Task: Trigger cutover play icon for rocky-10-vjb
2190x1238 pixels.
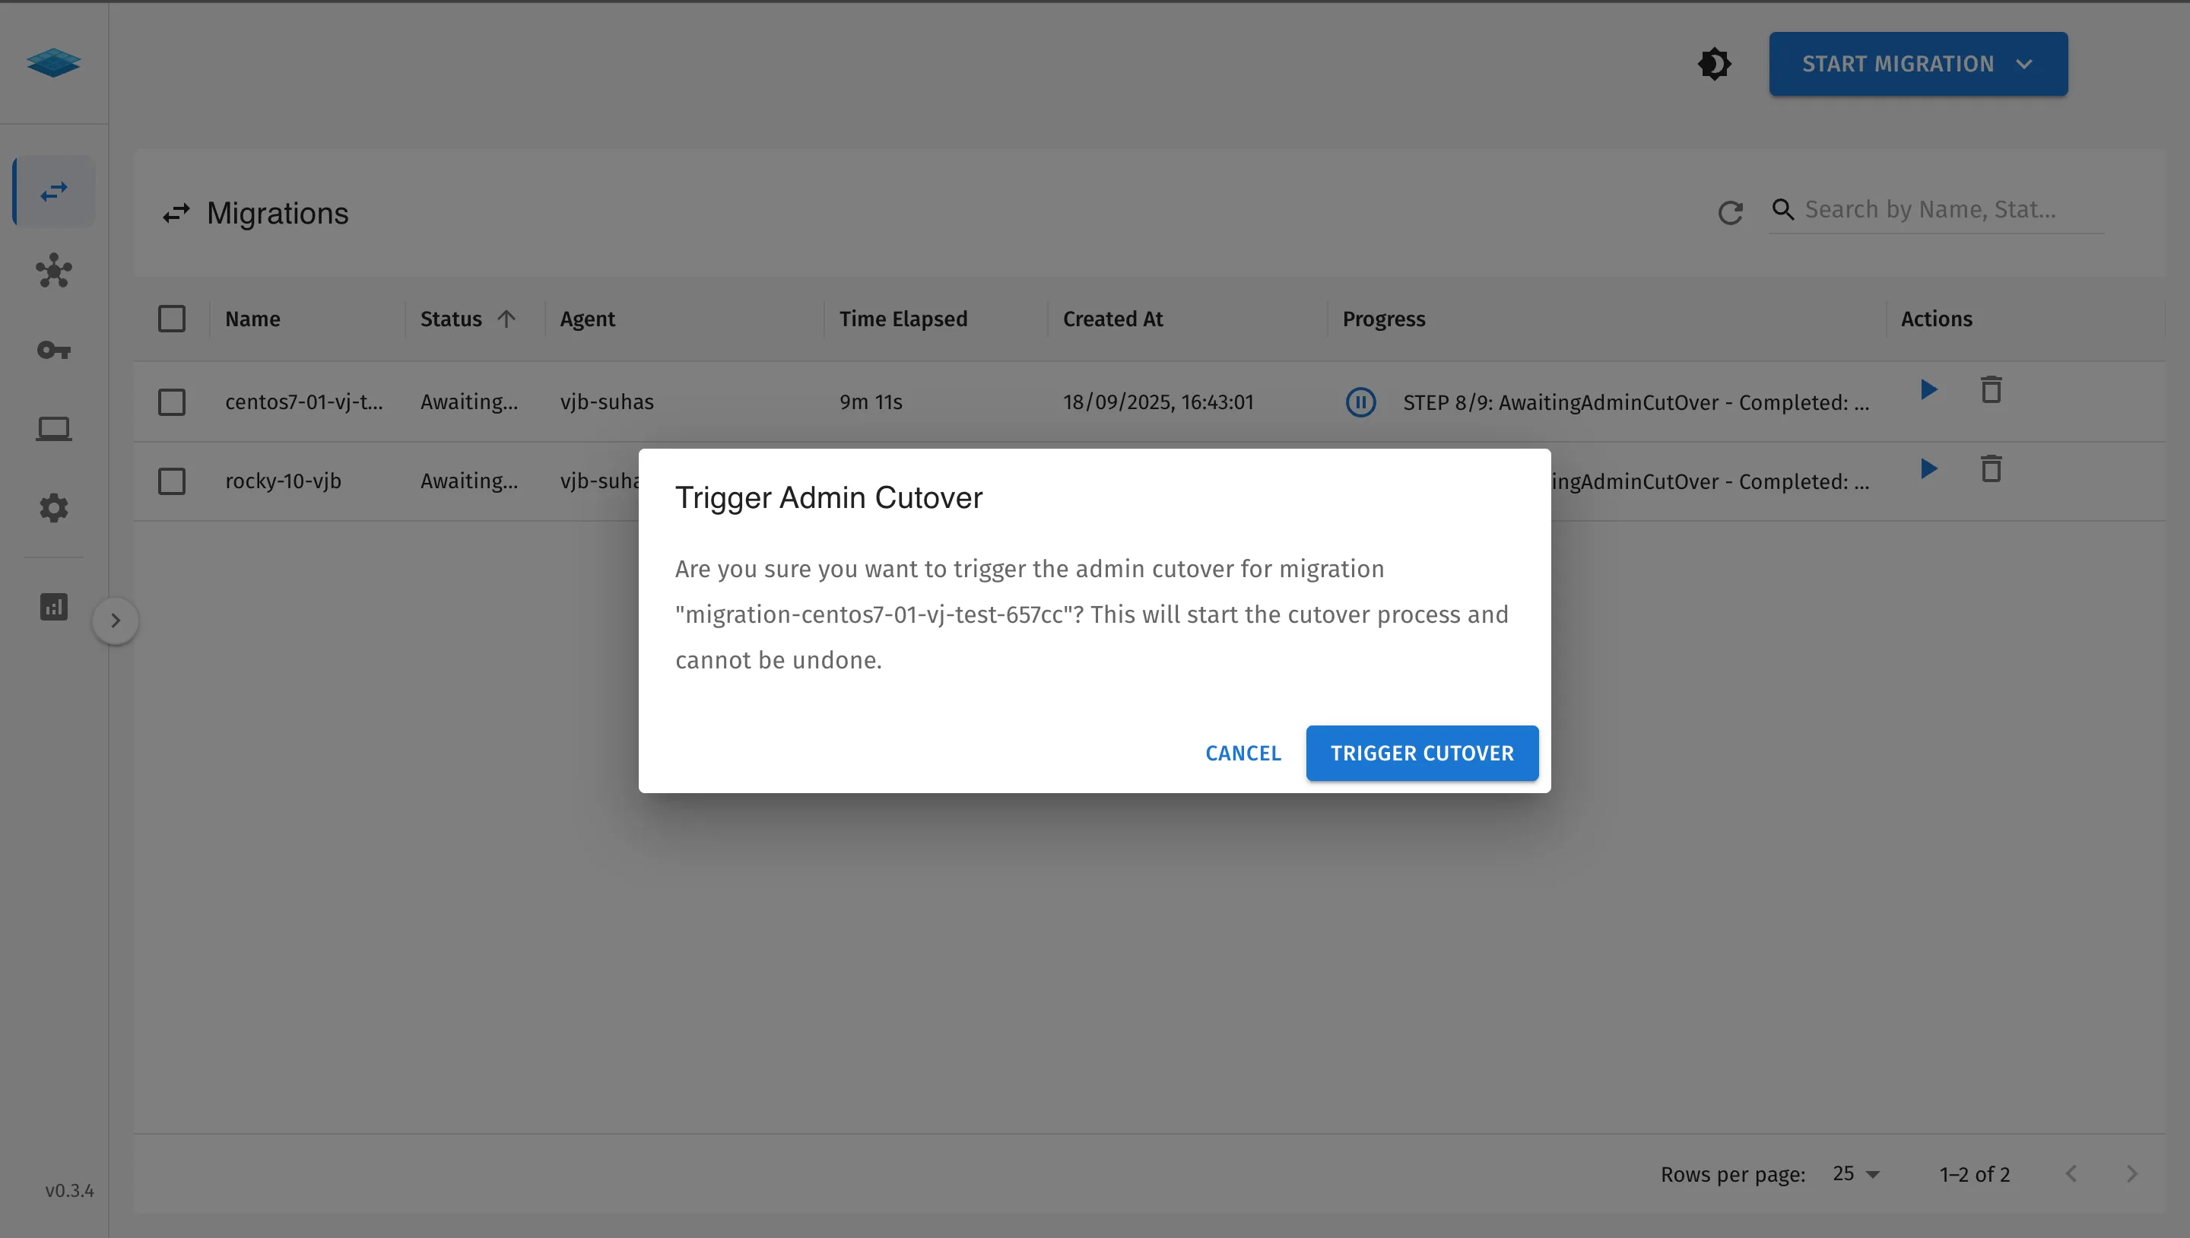Action: tap(1928, 468)
